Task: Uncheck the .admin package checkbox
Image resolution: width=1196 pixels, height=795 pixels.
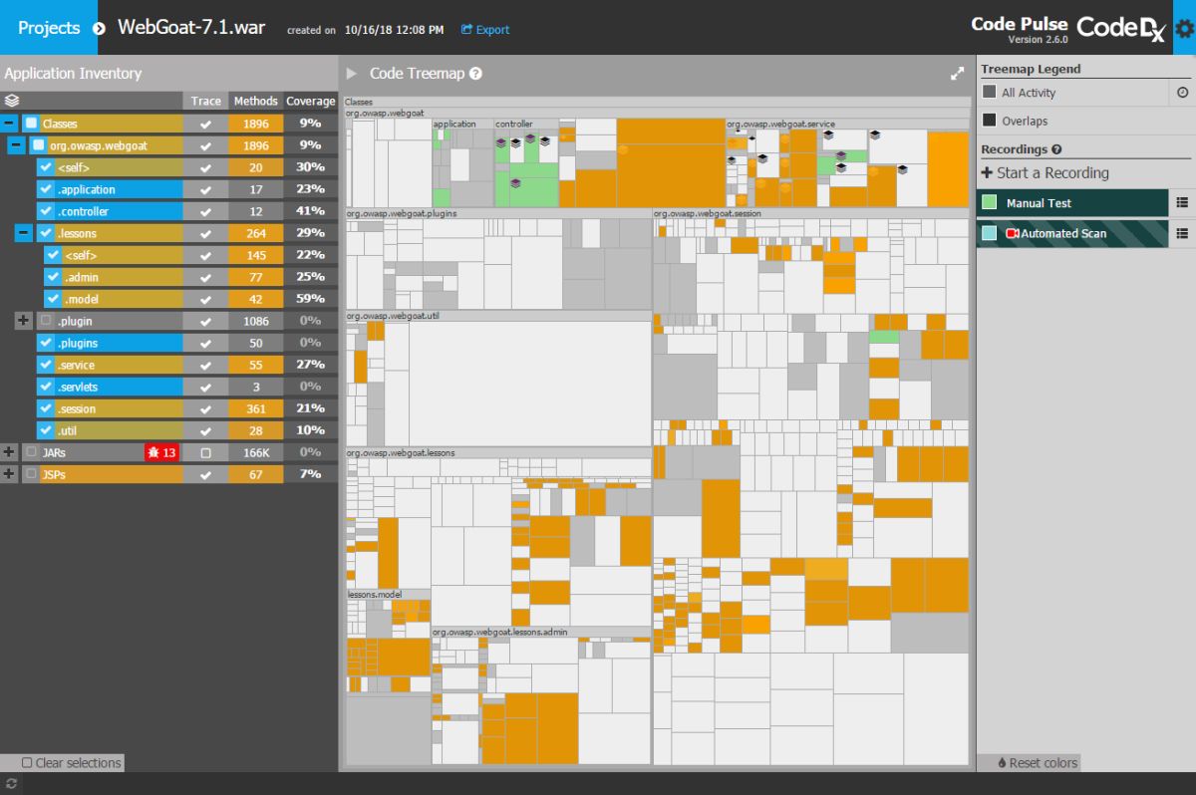Action: point(53,277)
